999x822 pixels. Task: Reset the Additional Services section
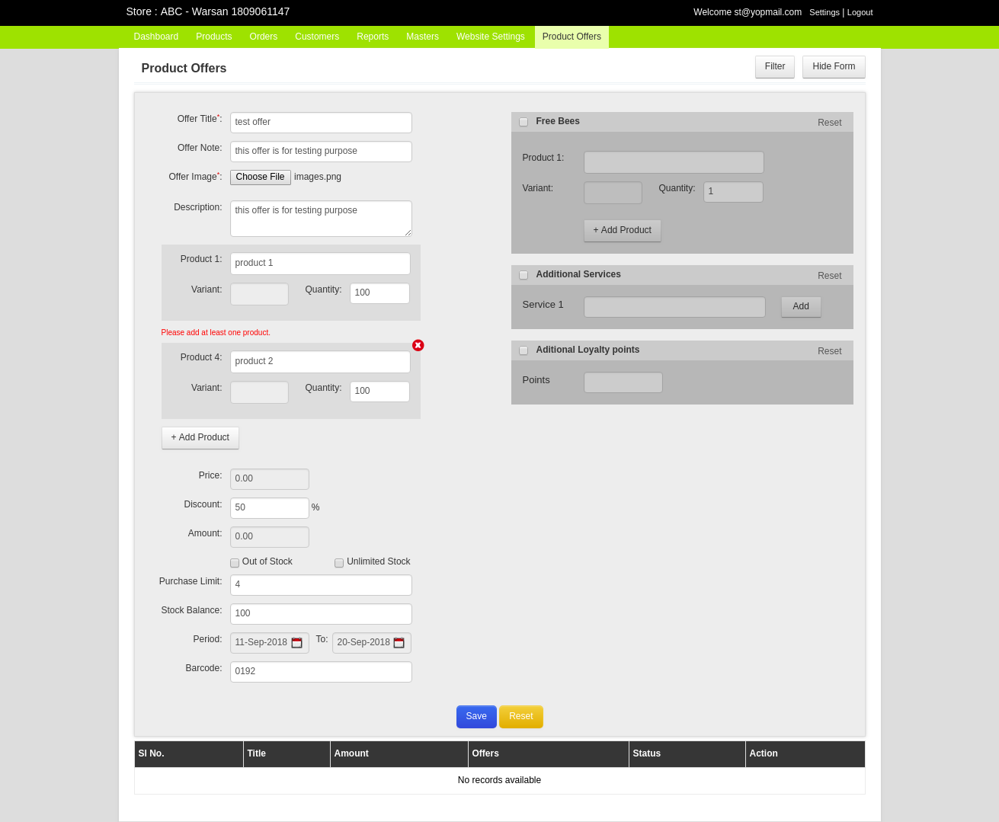pos(830,276)
